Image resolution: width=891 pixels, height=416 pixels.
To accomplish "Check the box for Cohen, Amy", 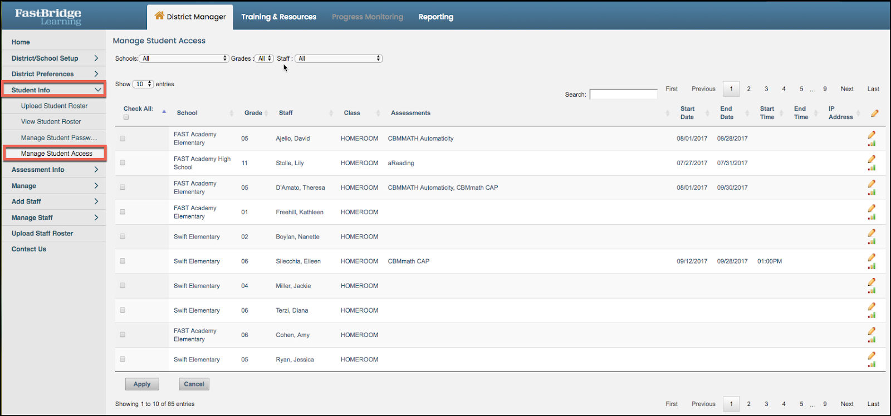I will click(123, 335).
